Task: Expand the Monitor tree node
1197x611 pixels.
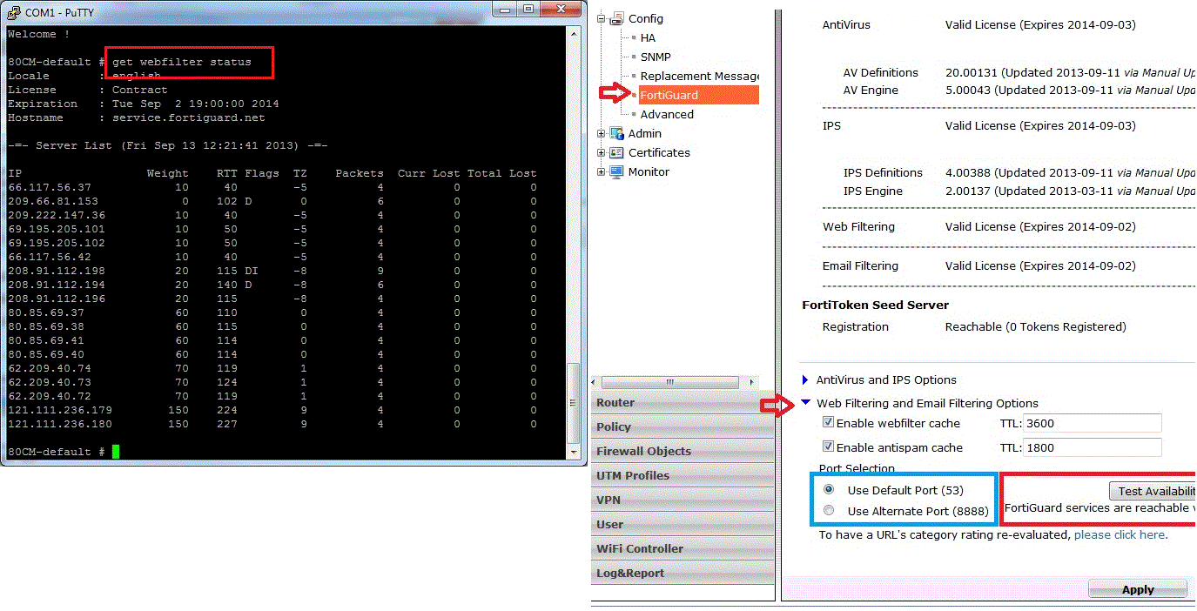Action: click(601, 171)
